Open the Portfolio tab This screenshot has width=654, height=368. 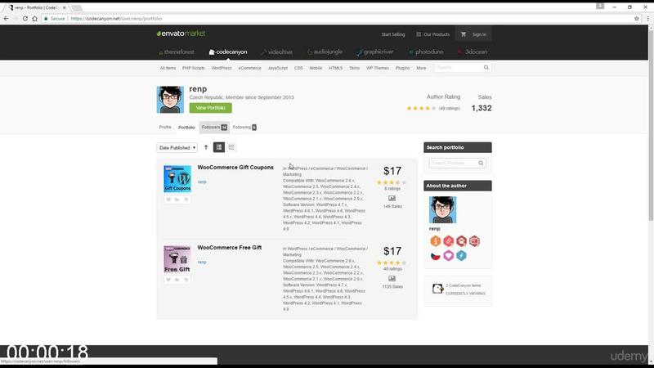[186, 128]
